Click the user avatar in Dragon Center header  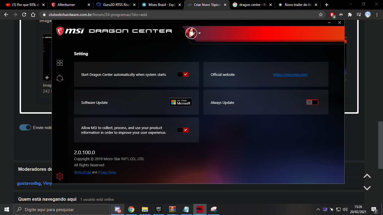[x=191, y=33]
